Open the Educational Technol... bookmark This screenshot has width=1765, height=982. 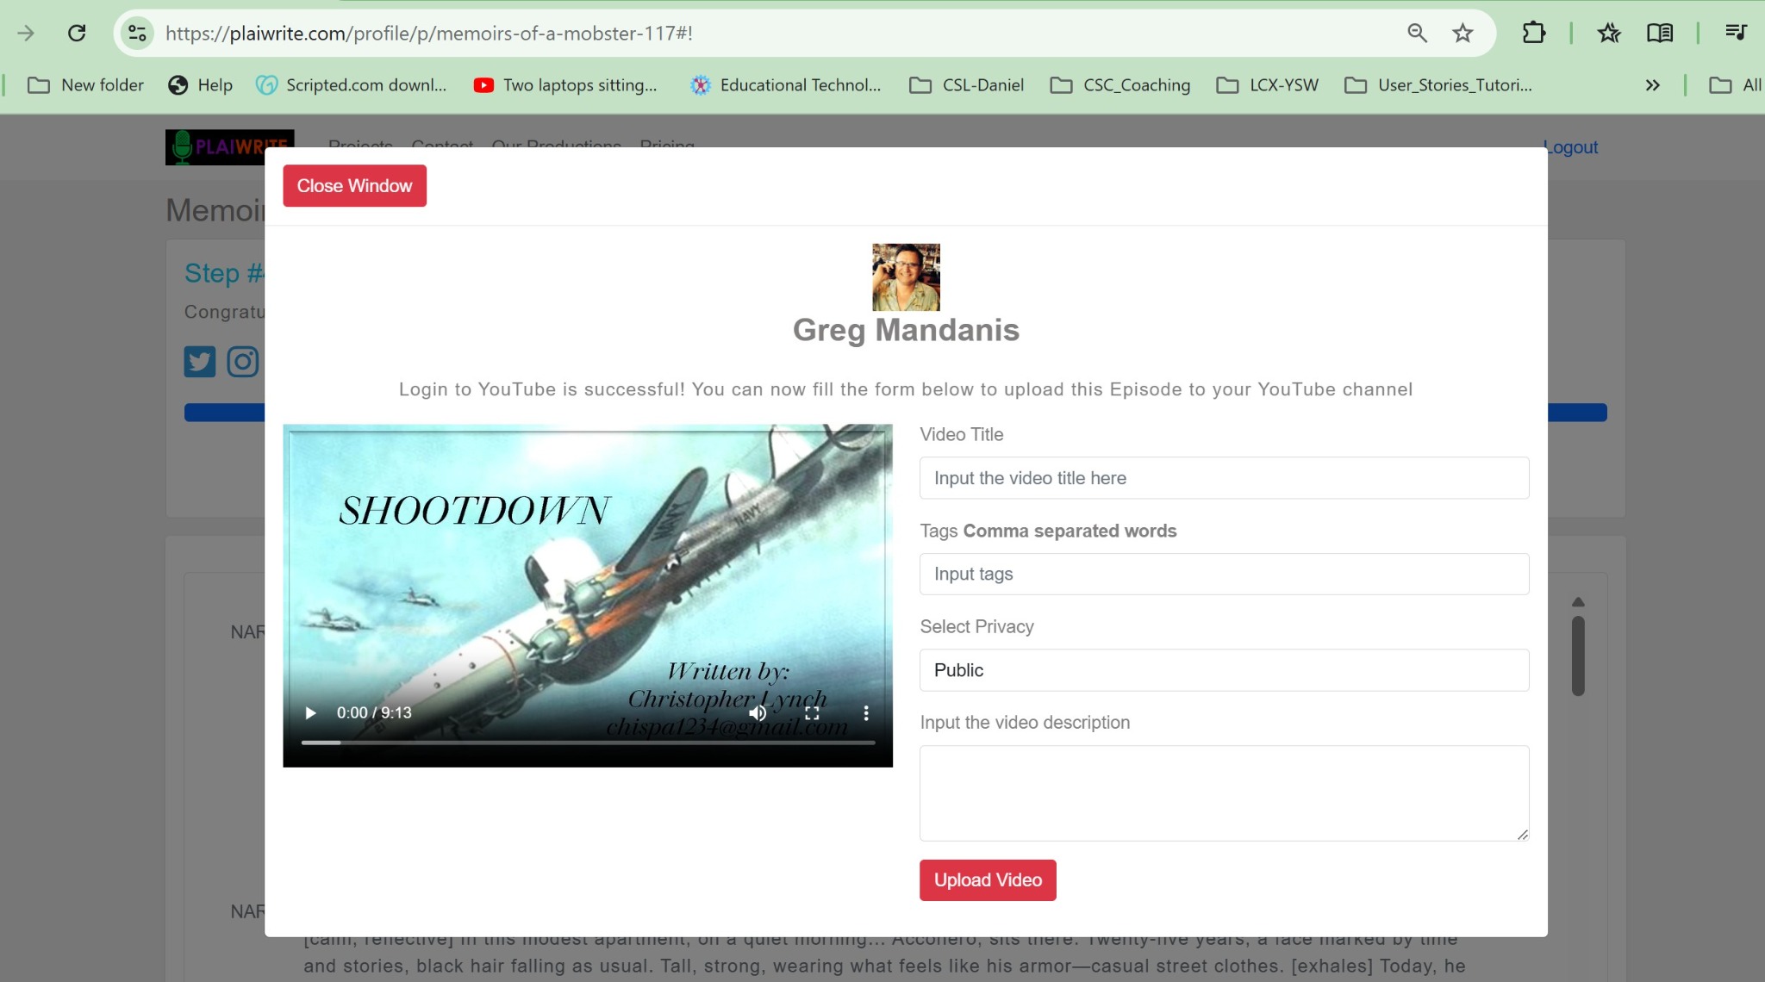coord(786,85)
